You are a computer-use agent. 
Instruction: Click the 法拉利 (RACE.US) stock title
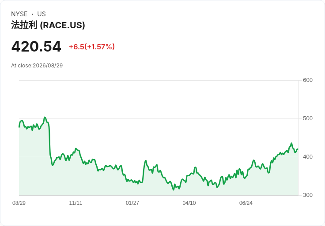pos(48,25)
